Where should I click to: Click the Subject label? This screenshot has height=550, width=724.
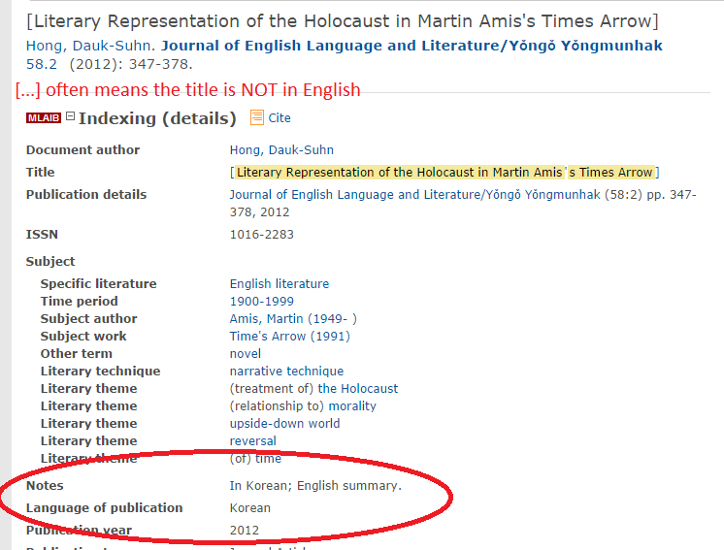coord(50,262)
